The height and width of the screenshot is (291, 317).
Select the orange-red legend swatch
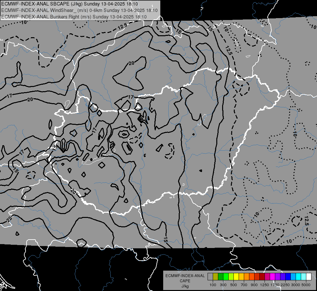tap(252, 277)
